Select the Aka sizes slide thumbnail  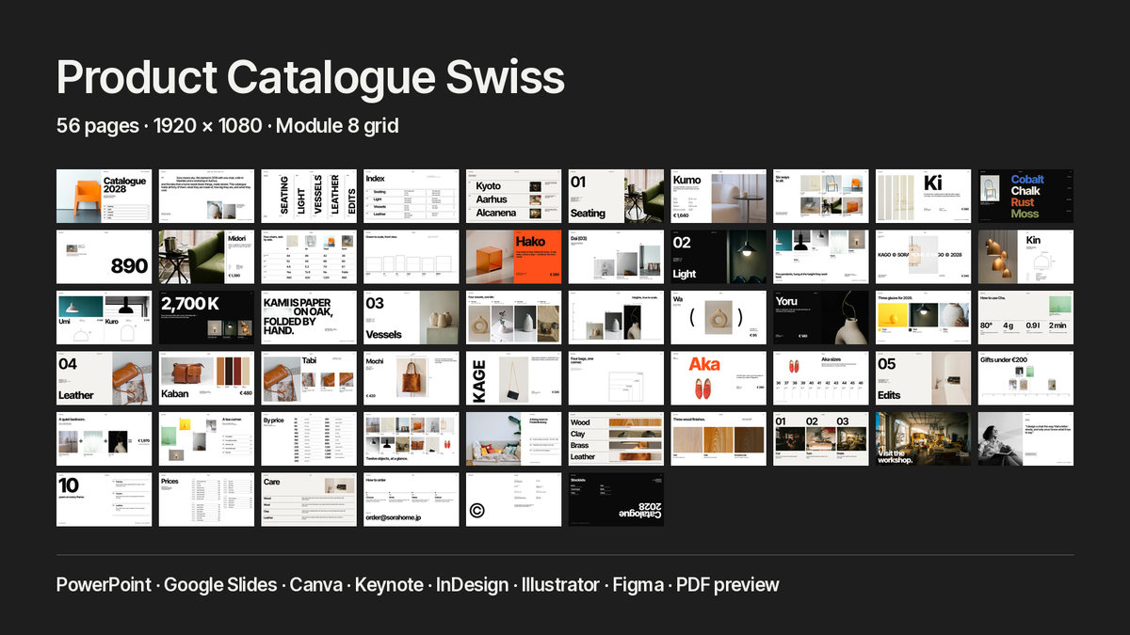tap(821, 378)
